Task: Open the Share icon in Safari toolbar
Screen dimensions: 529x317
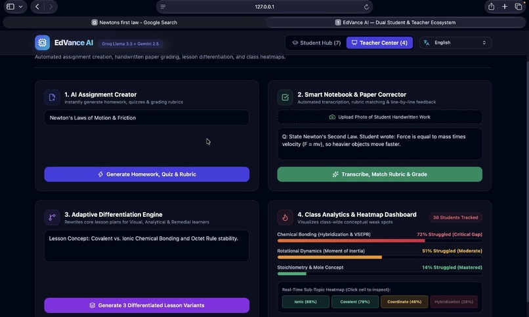Action: coord(491,7)
